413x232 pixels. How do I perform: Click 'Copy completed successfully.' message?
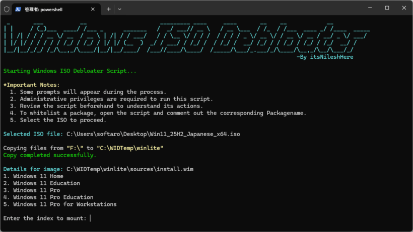[50, 155]
